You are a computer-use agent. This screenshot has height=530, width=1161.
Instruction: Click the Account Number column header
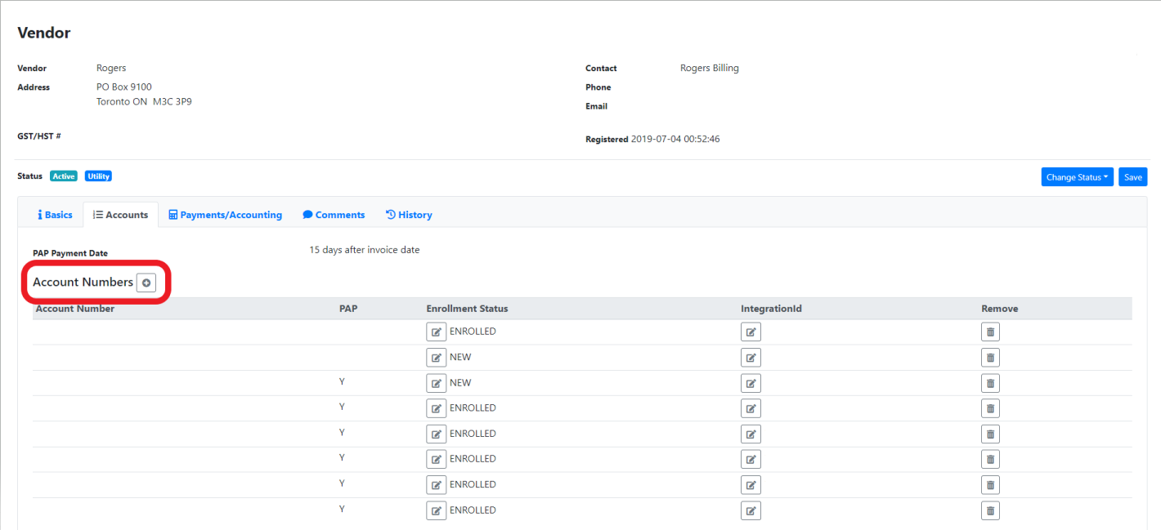[75, 309]
